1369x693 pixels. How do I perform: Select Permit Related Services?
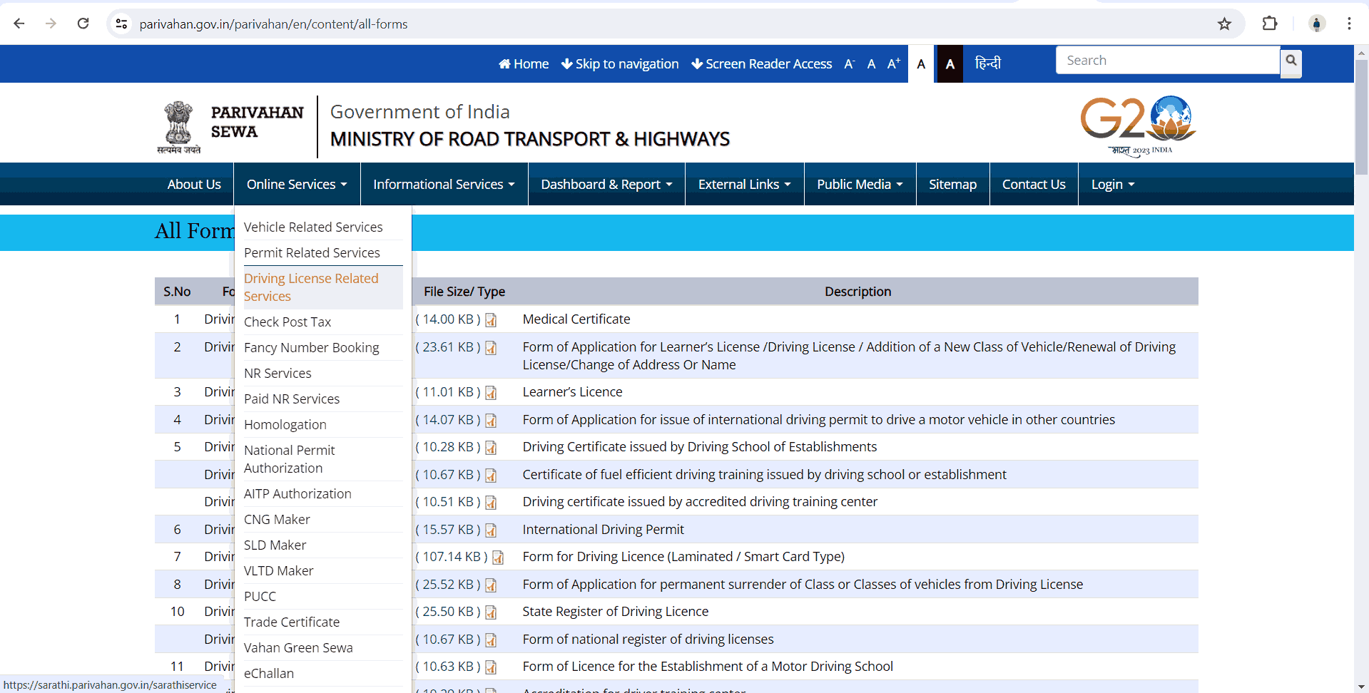click(x=323, y=252)
